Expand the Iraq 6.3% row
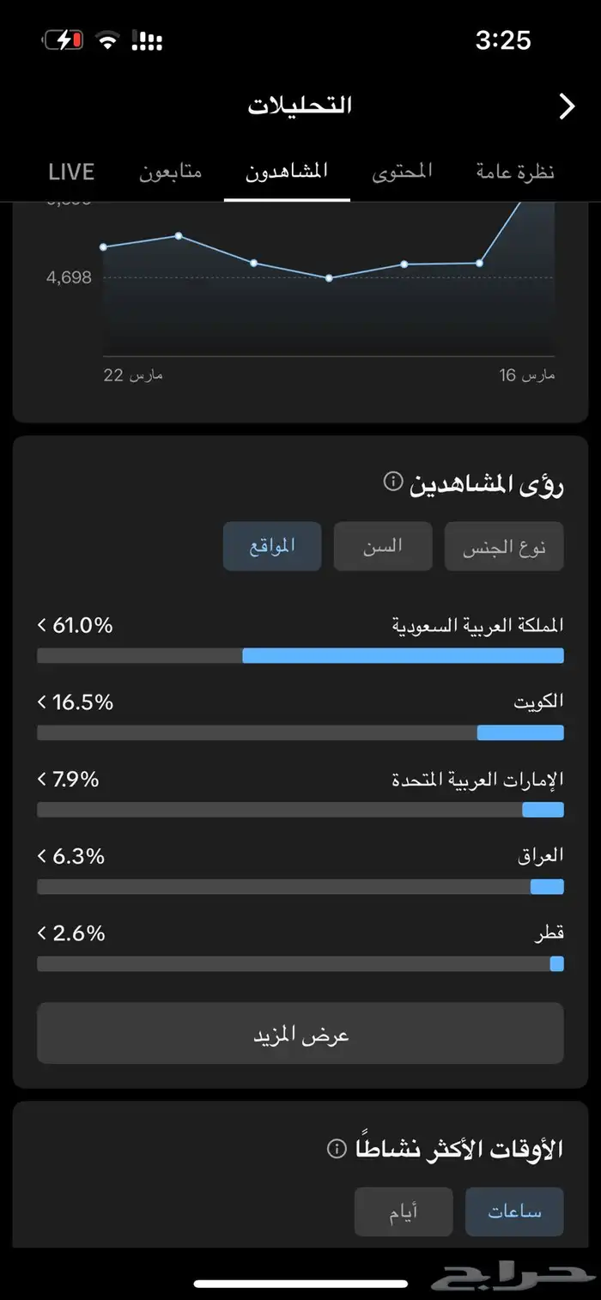 click(71, 856)
